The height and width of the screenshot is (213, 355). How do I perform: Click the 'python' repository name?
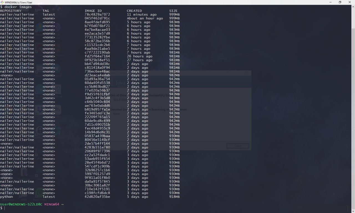6,197
